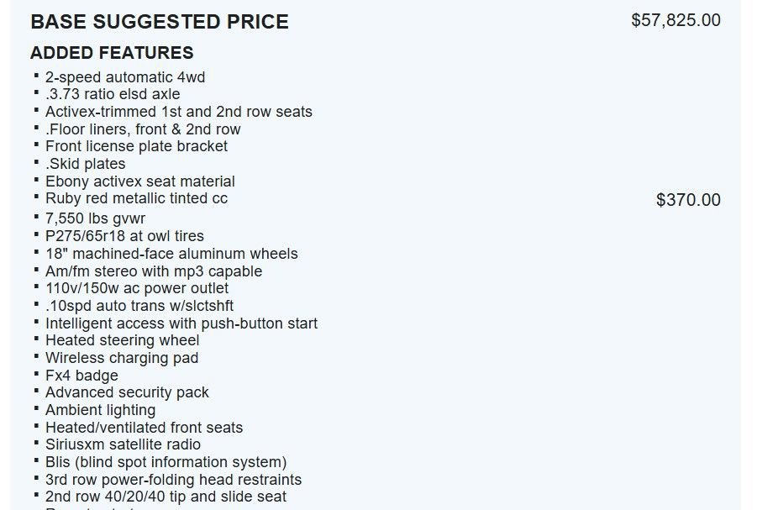757x510 pixels.
Task: Click the Advanced security pack line
Action: click(127, 392)
